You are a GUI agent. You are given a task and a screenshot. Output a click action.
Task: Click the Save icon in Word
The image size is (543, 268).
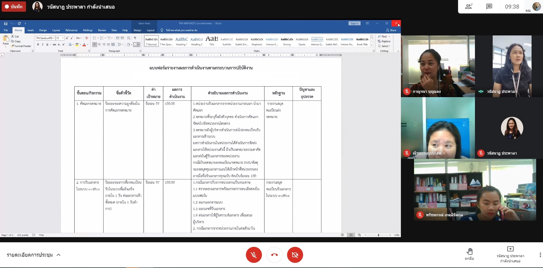6,23
